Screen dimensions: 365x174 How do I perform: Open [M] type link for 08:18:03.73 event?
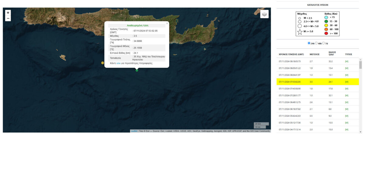pyautogui.click(x=346, y=61)
